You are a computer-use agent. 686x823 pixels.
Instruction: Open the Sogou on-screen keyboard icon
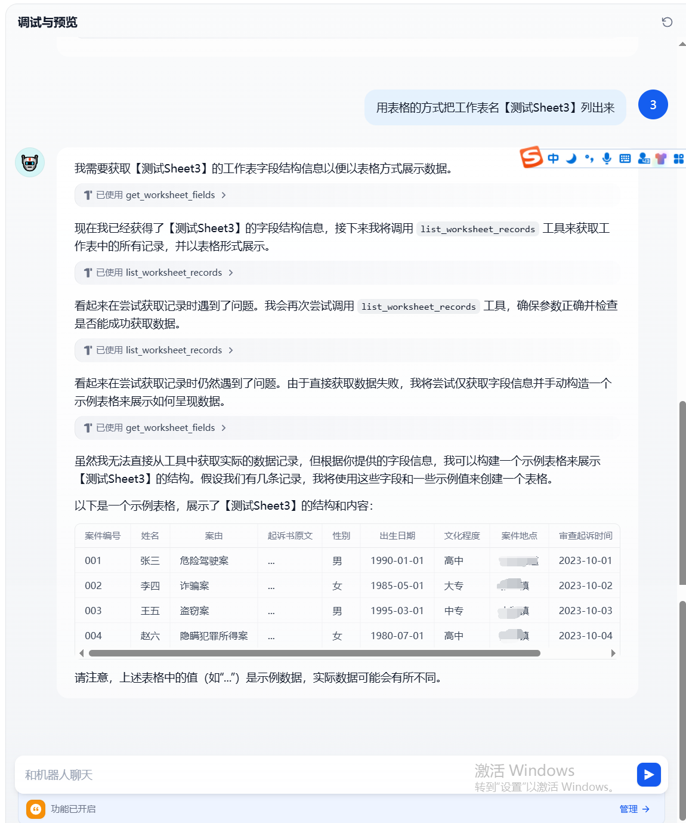pos(624,158)
